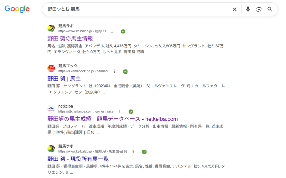This screenshot has height=178, width=286.
Task: Click the netkeiba site name
Action: pyautogui.click(x=66, y=106)
